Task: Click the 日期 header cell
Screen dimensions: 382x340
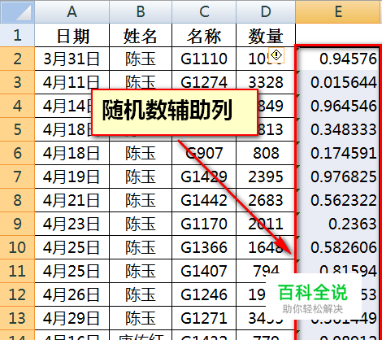Action: (x=72, y=35)
